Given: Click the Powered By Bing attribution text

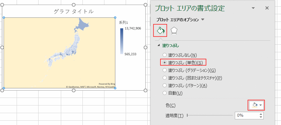Looking at the screenshot, I should (x=107, y=84).
